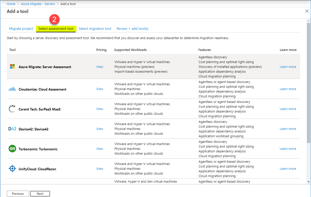The height and width of the screenshot is (197, 311).
Task: View pricing for Azure Migrate Server Assessment
Action: 100,67
